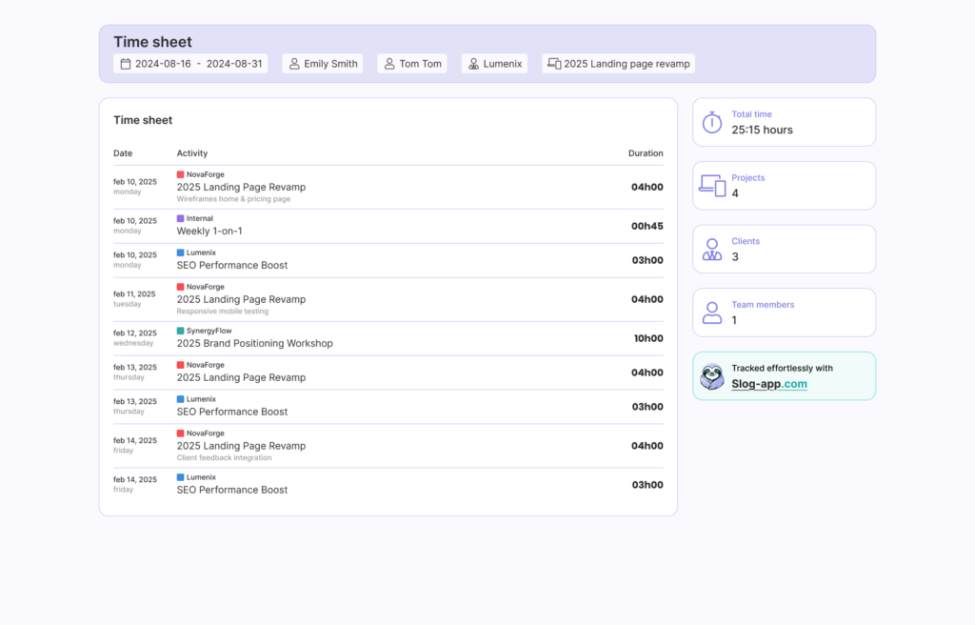Click the green SynergyFlow color square
Viewport: 975px width, 625px height.
point(181,332)
